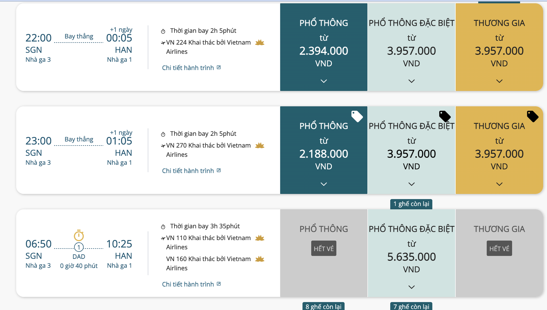
Task: Click the airplane icon beside flight VN 270
Action: [163, 146]
